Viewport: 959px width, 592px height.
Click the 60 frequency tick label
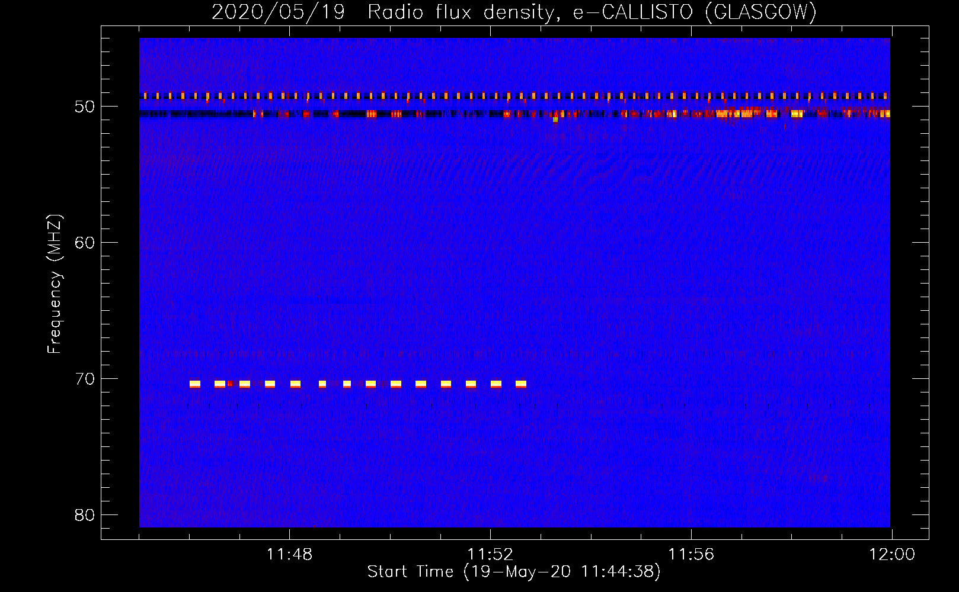85,243
